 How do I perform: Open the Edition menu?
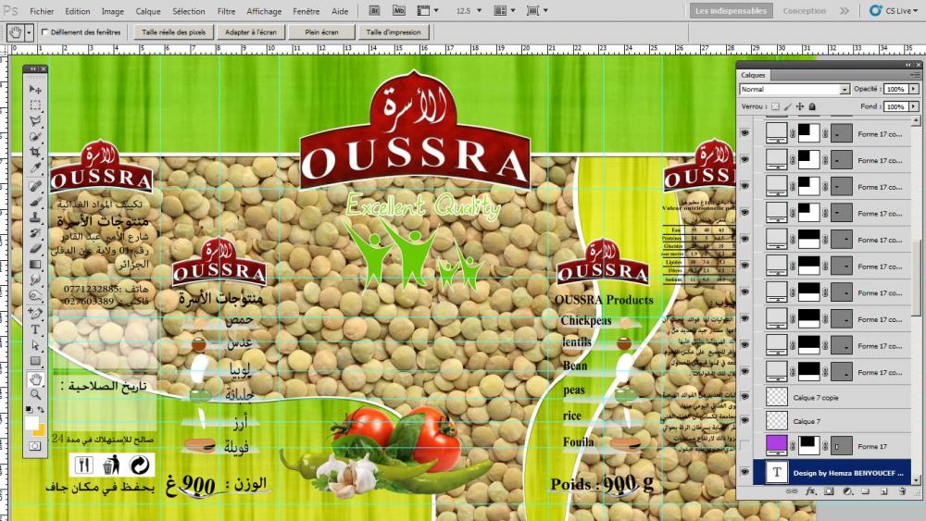pyautogui.click(x=78, y=11)
